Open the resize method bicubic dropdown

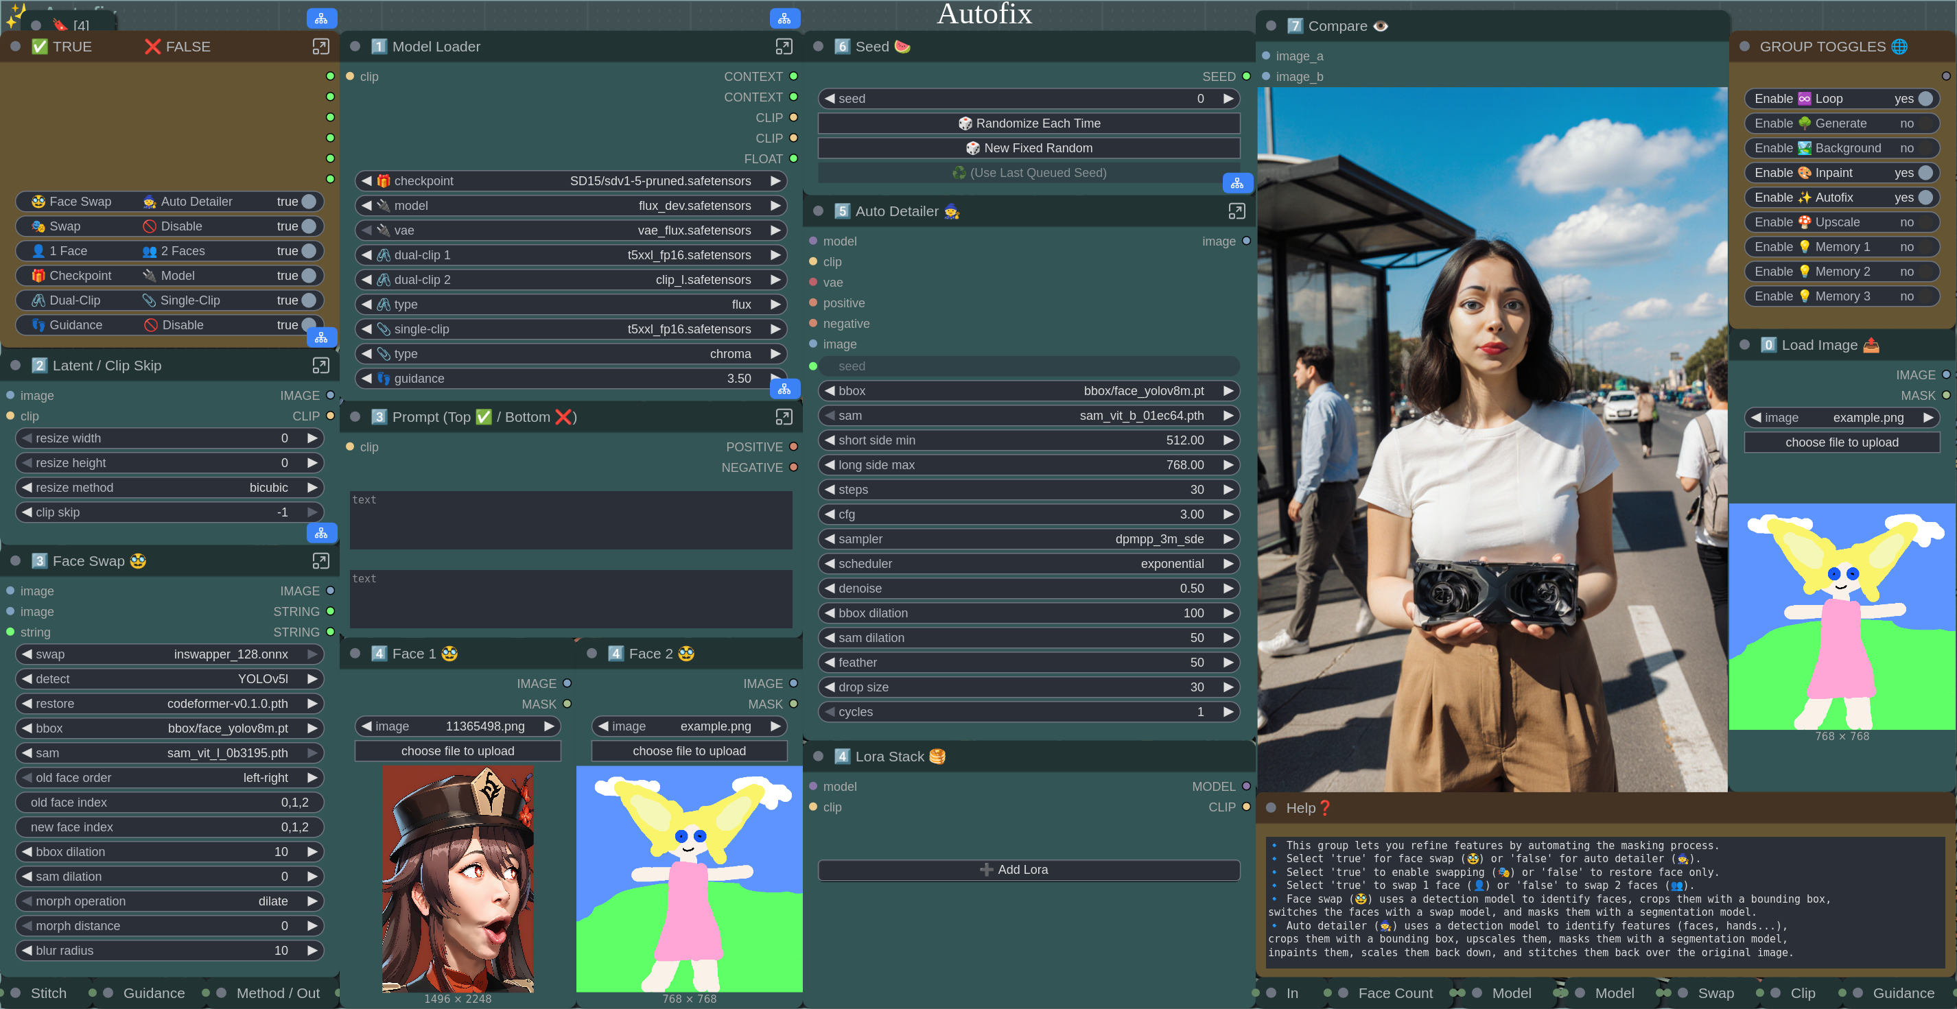point(169,488)
